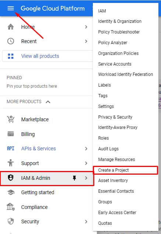
Task: Choose Settings in the submenu
Action: [106, 106]
